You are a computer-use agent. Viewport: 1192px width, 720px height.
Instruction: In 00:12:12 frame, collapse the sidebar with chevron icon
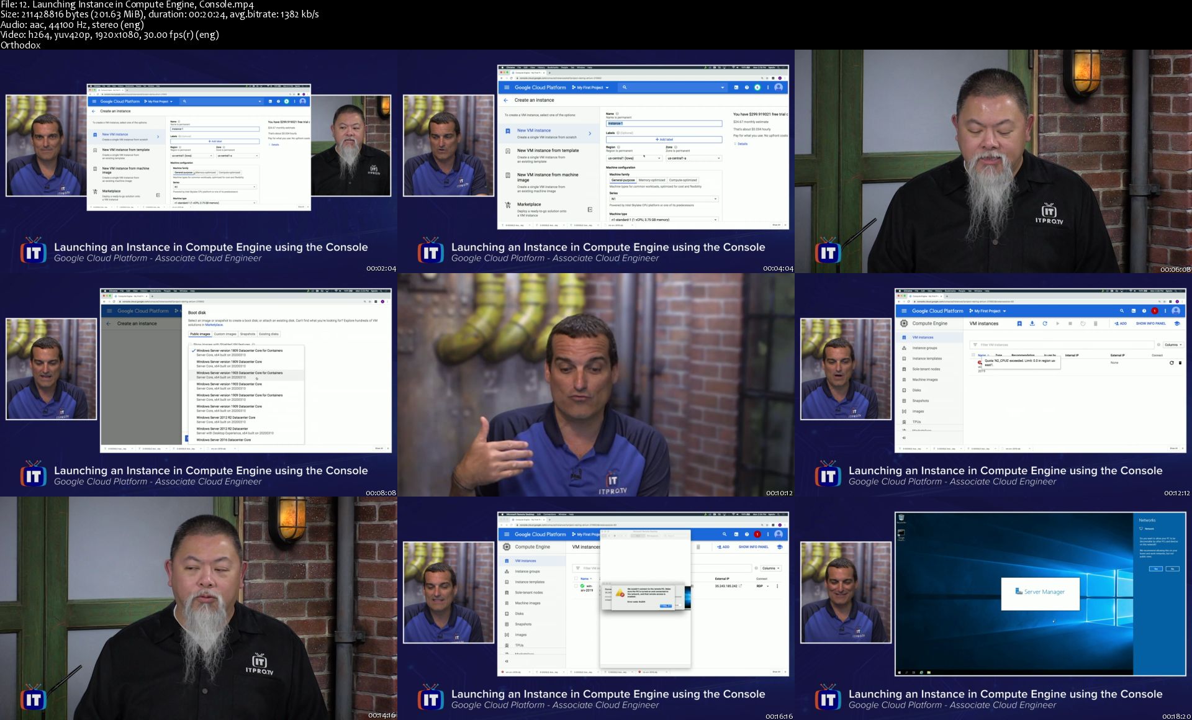pyautogui.click(x=904, y=438)
